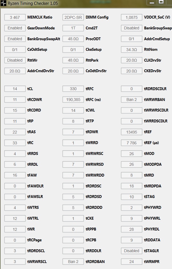The height and width of the screenshot is (269, 172).
Task: Click the MEMCLK Ratio value field
Action: (15, 17)
